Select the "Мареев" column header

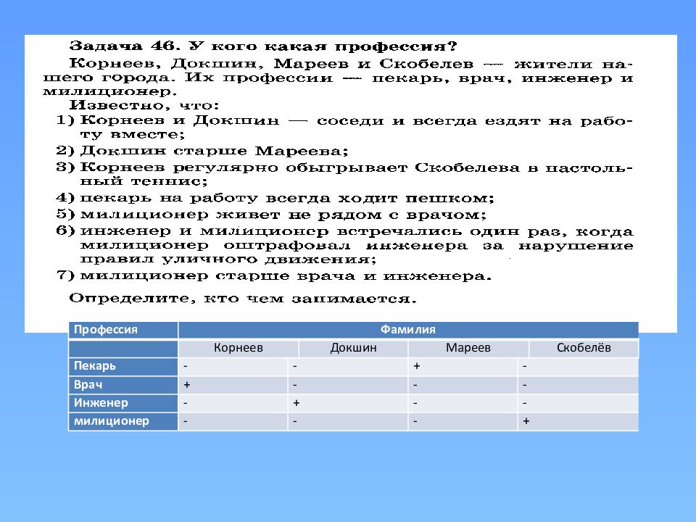point(468,349)
